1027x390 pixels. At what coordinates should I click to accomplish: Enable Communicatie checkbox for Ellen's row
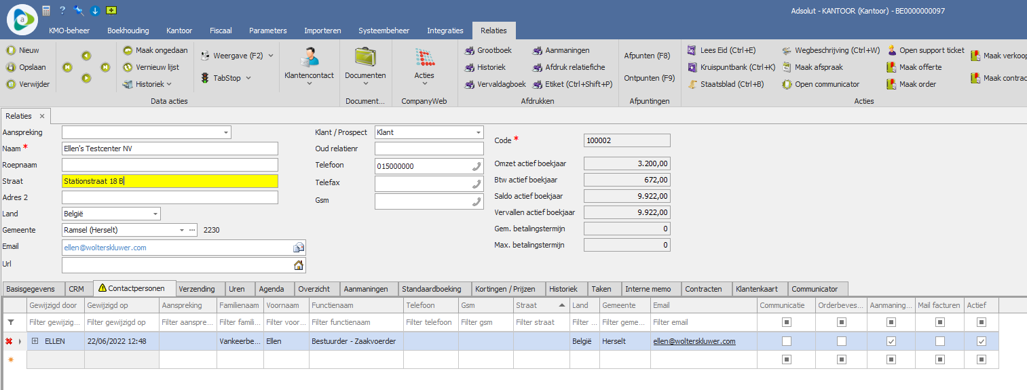[786, 341]
